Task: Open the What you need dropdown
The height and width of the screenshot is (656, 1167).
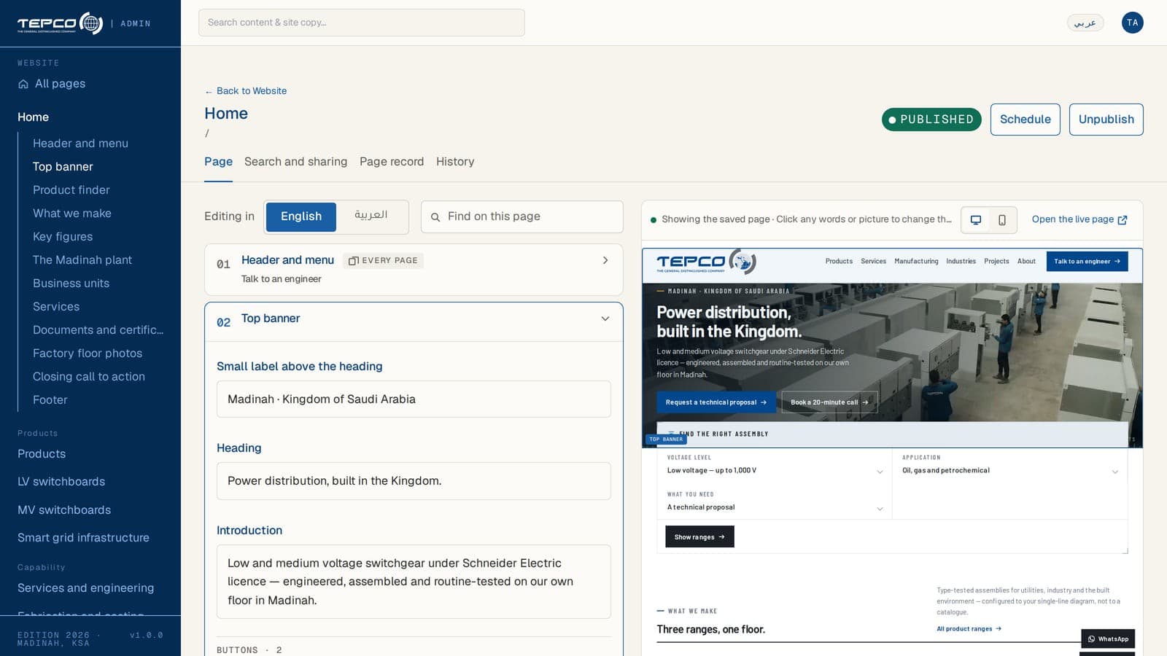Action: 775,502
